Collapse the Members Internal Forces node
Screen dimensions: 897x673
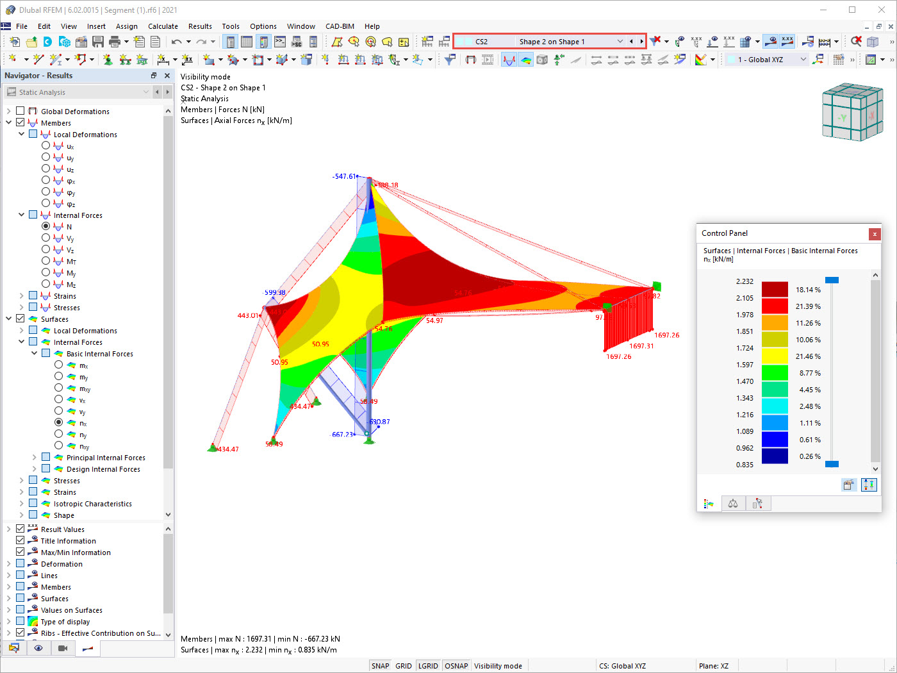coord(22,215)
